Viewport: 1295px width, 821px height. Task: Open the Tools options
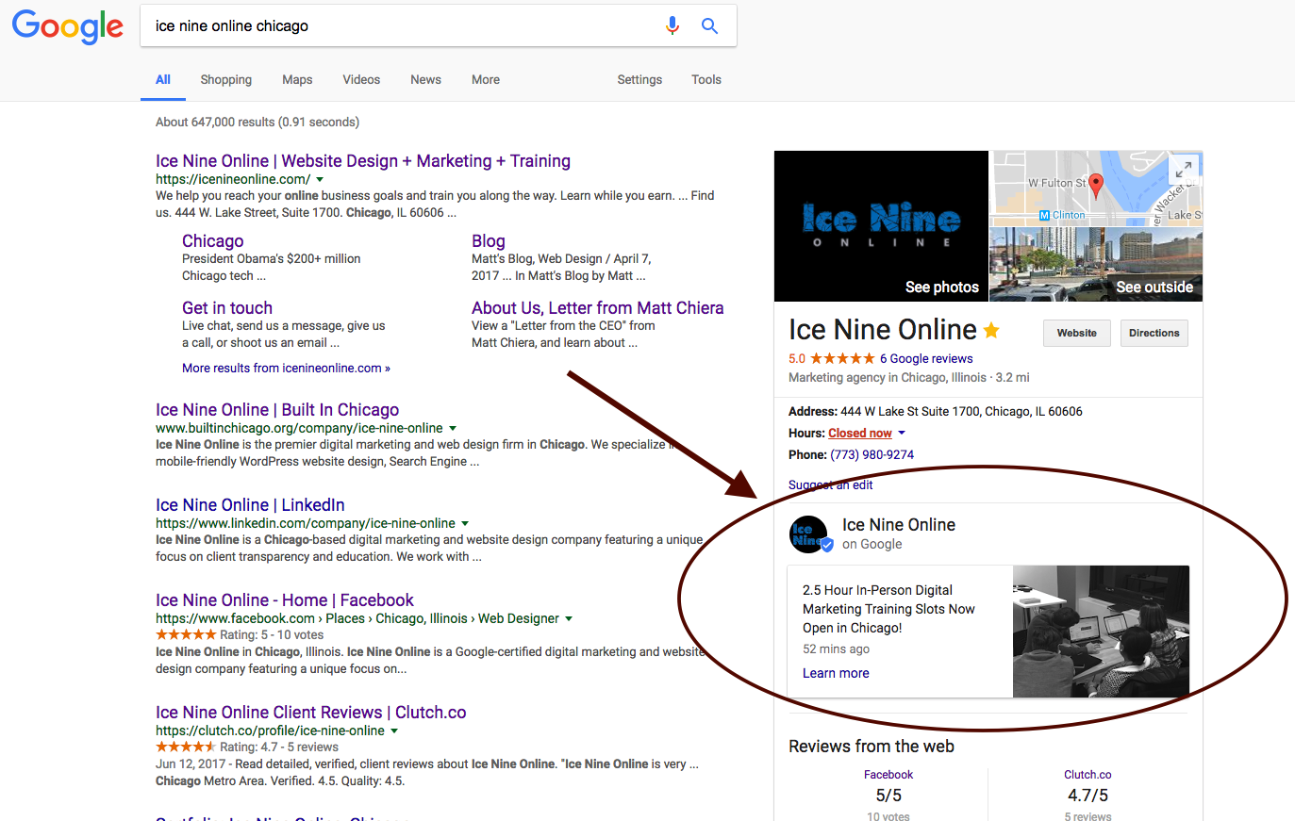point(706,80)
